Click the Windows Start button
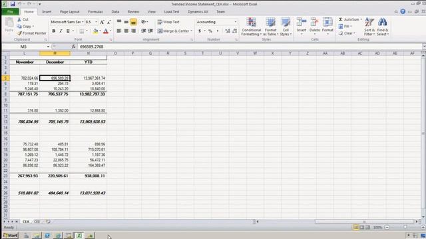The image size is (426, 239). point(10,235)
